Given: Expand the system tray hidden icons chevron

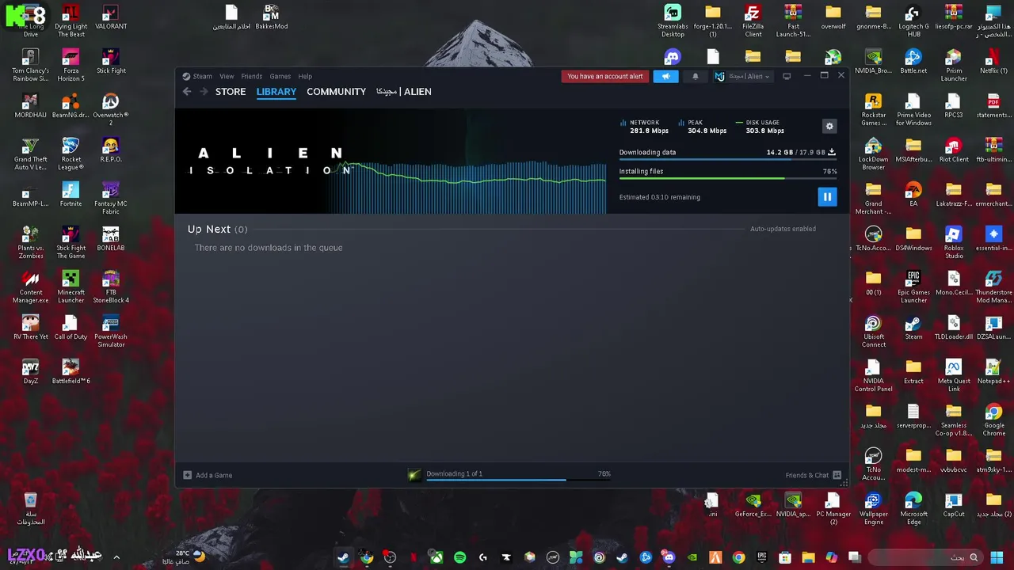Looking at the screenshot, I should [116, 557].
